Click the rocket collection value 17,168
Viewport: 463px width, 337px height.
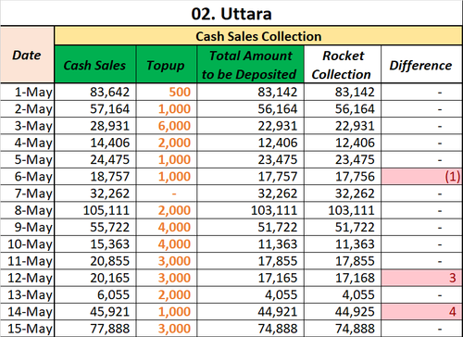pos(343,278)
